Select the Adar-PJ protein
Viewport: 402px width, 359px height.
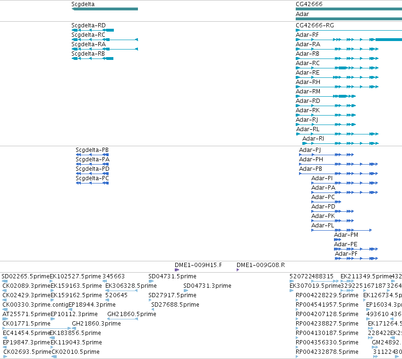pyautogui.click(x=326, y=155)
